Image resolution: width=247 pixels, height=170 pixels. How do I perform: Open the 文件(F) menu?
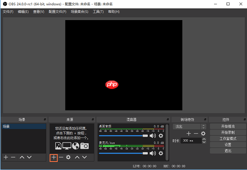(8, 12)
